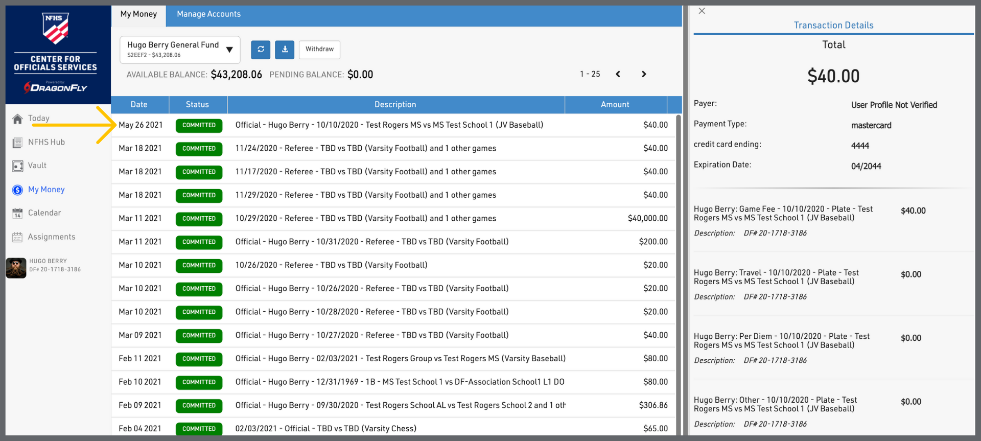Open the Assignments sidebar icon

tap(17, 237)
